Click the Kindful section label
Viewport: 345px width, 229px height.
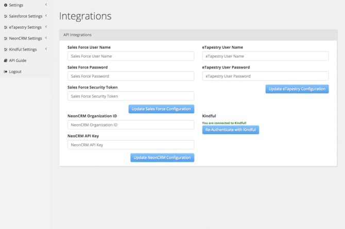coord(209,116)
